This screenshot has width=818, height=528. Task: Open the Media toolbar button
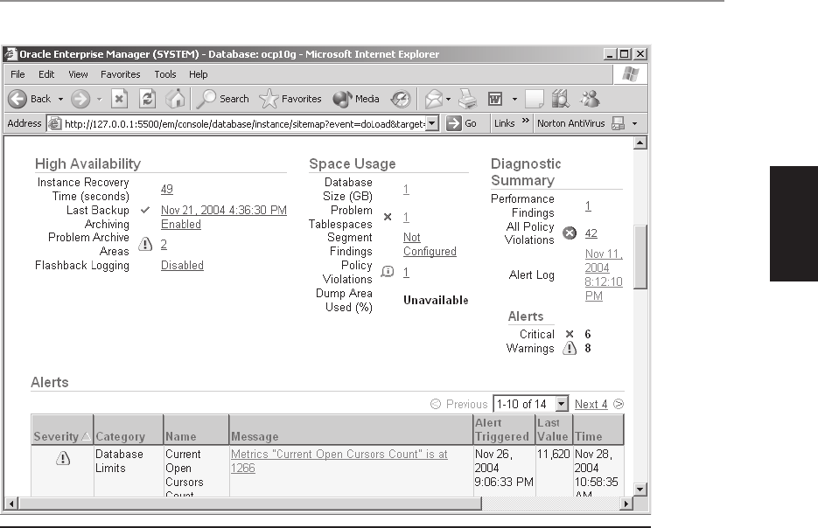(x=356, y=99)
